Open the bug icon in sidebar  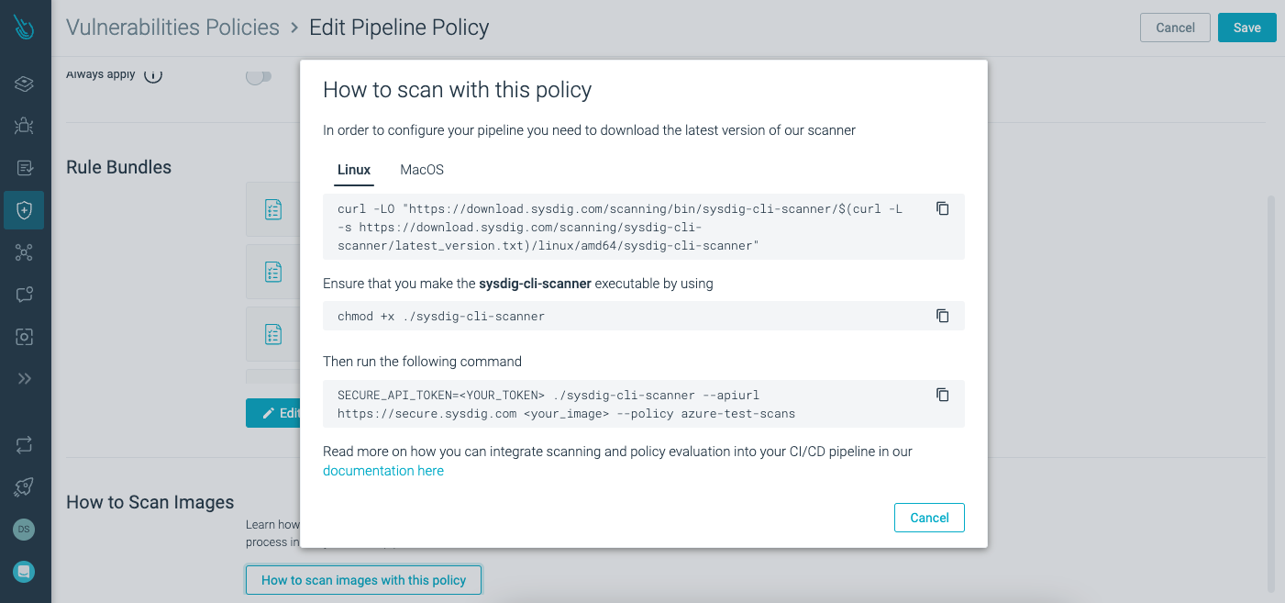pyautogui.click(x=25, y=126)
